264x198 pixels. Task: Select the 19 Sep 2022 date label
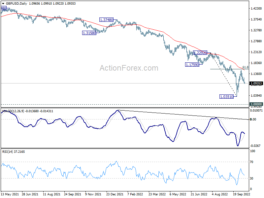tap(242, 194)
